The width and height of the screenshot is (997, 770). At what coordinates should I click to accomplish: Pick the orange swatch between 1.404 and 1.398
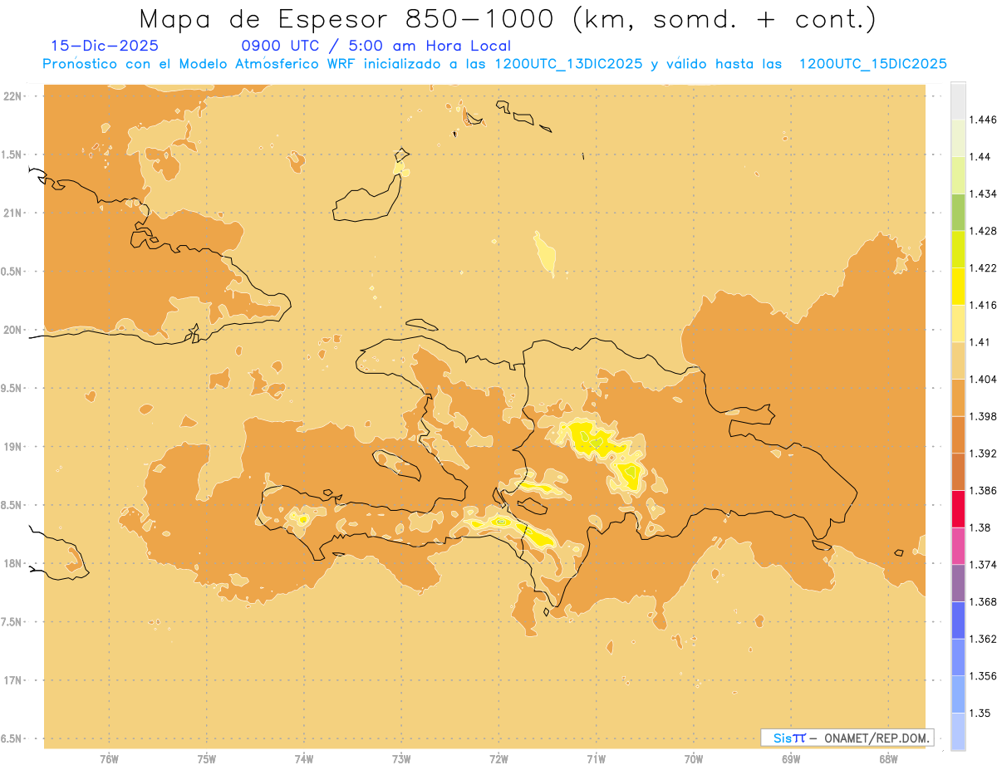(x=958, y=398)
